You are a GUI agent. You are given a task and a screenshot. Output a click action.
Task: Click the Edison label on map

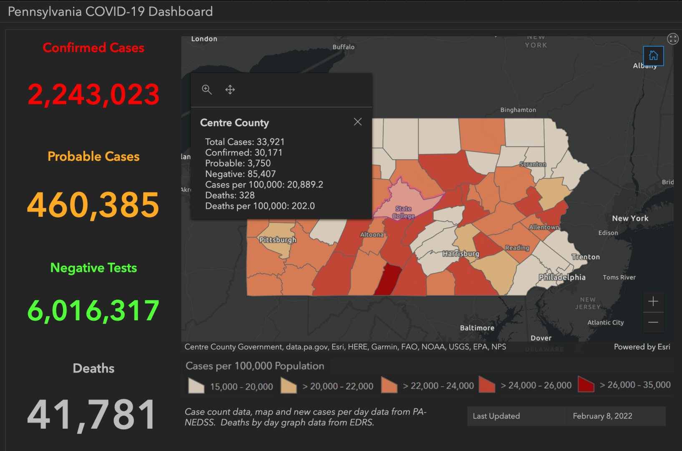click(x=608, y=233)
